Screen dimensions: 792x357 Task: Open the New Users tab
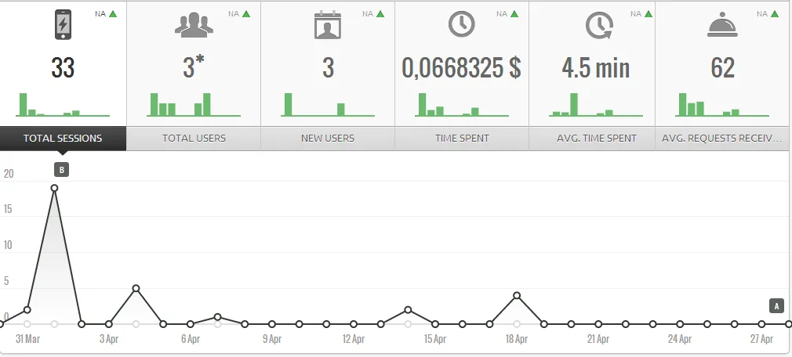(328, 138)
